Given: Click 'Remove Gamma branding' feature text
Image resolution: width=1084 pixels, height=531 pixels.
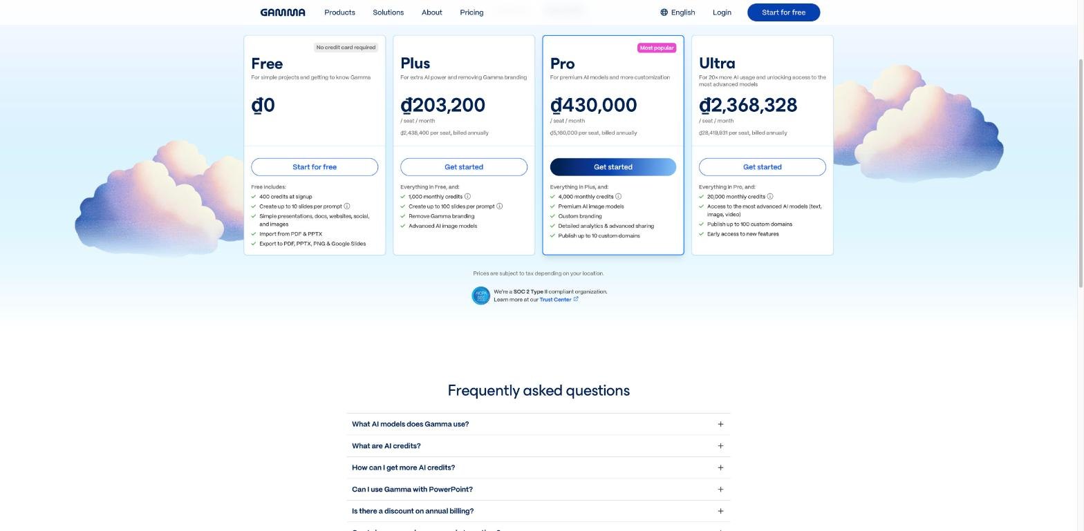Looking at the screenshot, I should tap(441, 216).
